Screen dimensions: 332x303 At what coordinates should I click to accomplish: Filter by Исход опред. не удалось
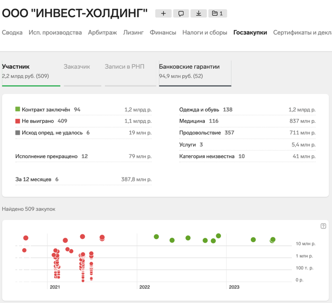click(83, 132)
